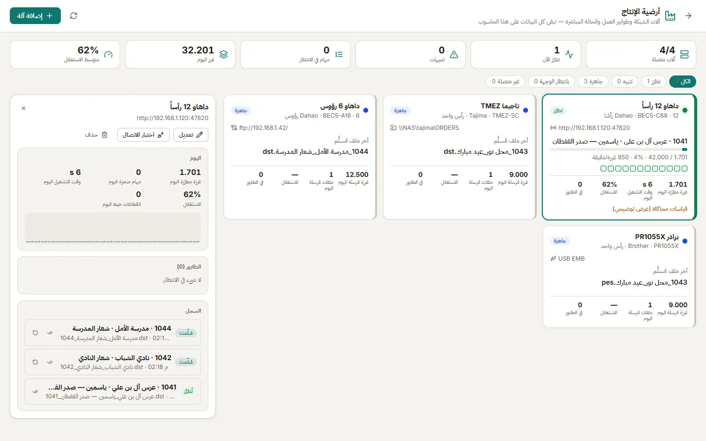Open the داهاو 6 رؤوس machine card title
This screenshot has width=706, height=441.
(x=340, y=106)
